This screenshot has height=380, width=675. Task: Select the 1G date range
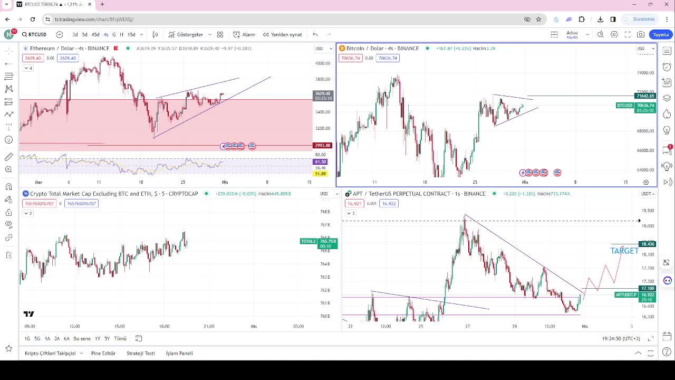coord(27,338)
